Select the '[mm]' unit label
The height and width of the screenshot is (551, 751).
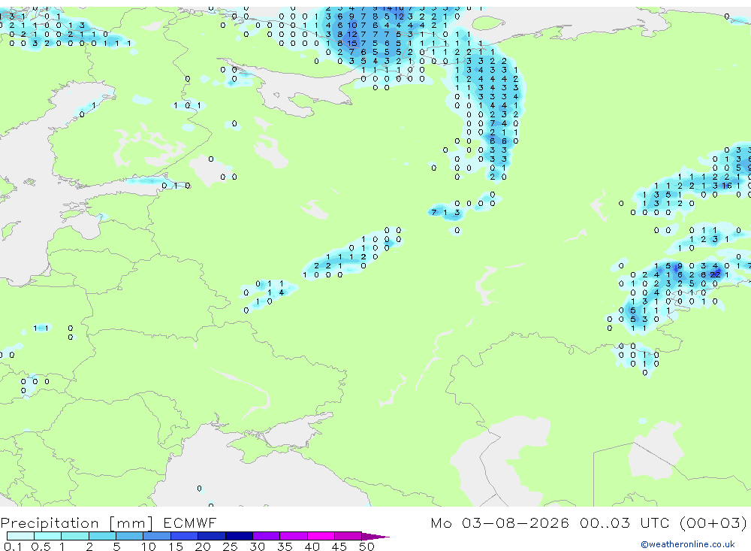pos(131,523)
